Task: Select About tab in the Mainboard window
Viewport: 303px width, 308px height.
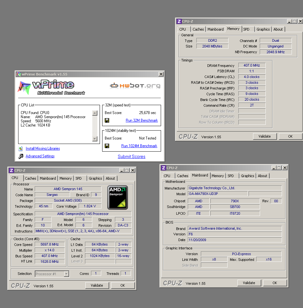Action: 262,176
